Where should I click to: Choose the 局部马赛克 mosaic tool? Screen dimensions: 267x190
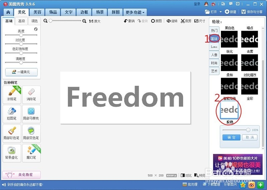[x=31, y=114]
